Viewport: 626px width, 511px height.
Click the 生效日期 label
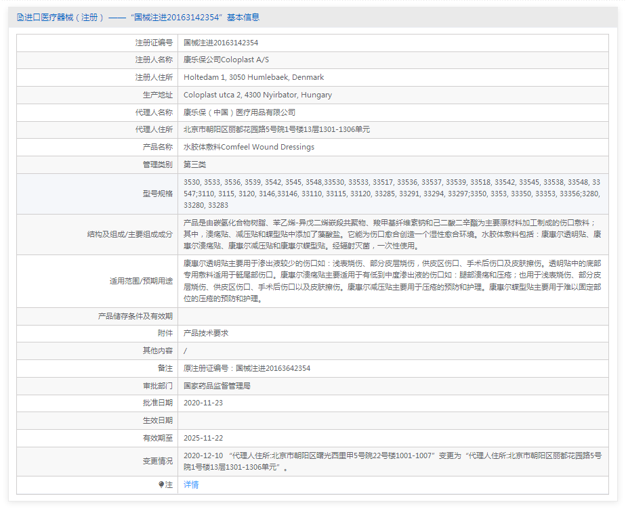158,420
